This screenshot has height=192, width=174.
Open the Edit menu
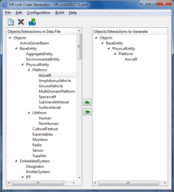pyautogui.click(x=19, y=13)
